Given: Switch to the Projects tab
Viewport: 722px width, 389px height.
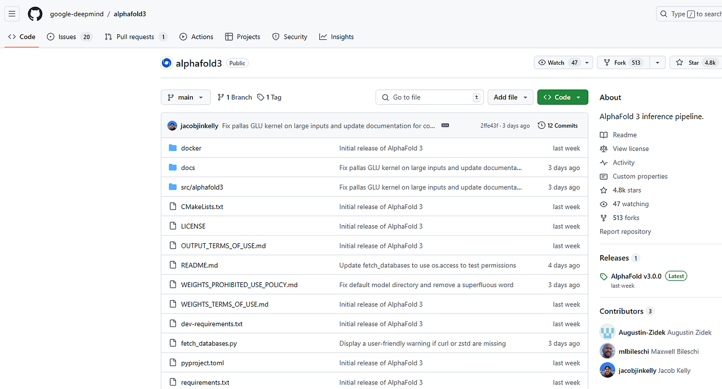Looking at the screenshot, I should click(x=243, y=37).
